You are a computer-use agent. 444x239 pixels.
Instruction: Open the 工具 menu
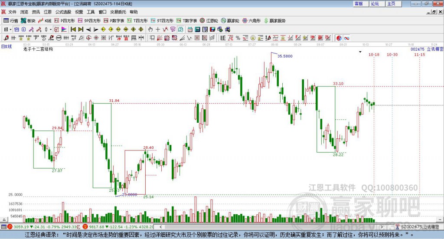point(91,12)
